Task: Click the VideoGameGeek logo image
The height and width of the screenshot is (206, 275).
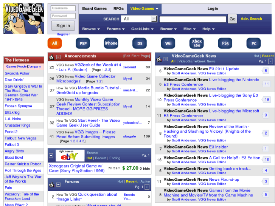Action: 24,19
